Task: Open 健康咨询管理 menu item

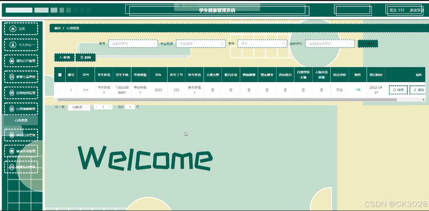Action: [21, 151]
